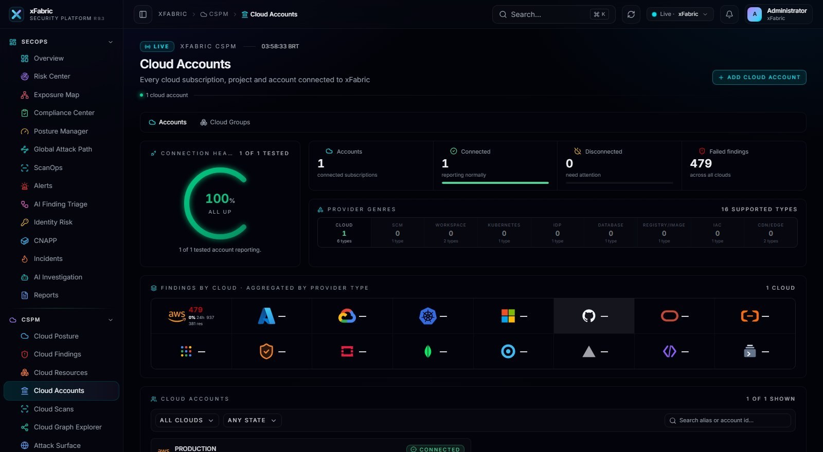Open the notifications bell
The image size is (823, 452).
(729, 14)
